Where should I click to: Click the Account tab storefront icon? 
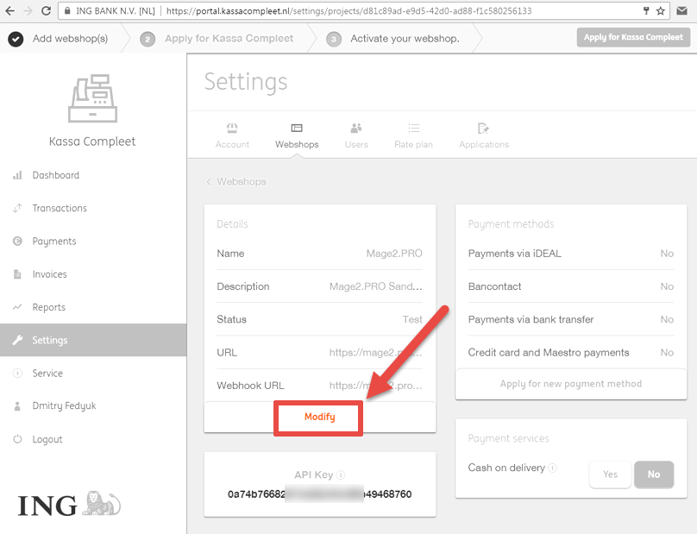232,129
